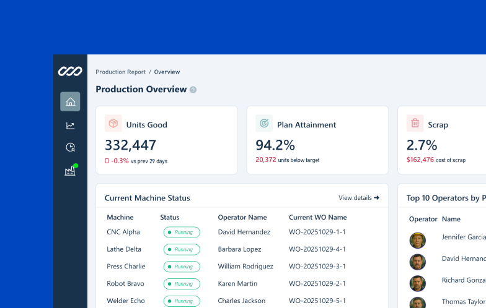
Task: Click the Operator Name column header
Action: click(x=242, y=217)
